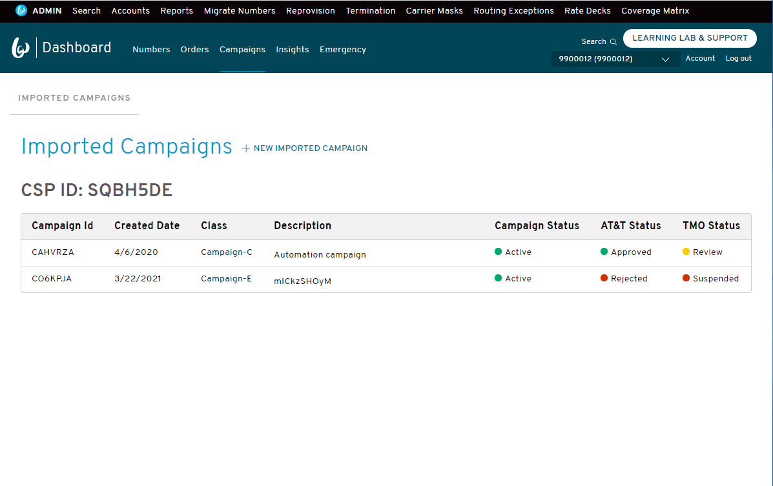Click the yellow Review status dot
The height and width of the screenshot is (486, 773).
(686, 252)
